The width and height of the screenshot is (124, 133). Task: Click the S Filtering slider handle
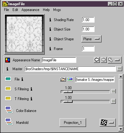(x=68, y=92)
